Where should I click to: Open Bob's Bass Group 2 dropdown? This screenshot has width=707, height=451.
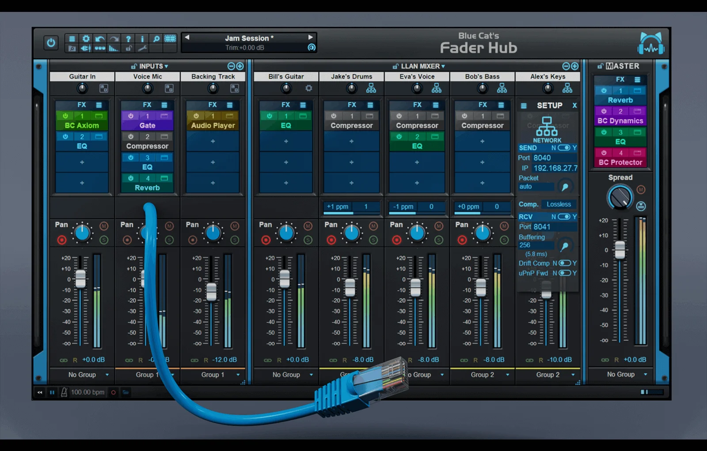(x=483, y=375)
